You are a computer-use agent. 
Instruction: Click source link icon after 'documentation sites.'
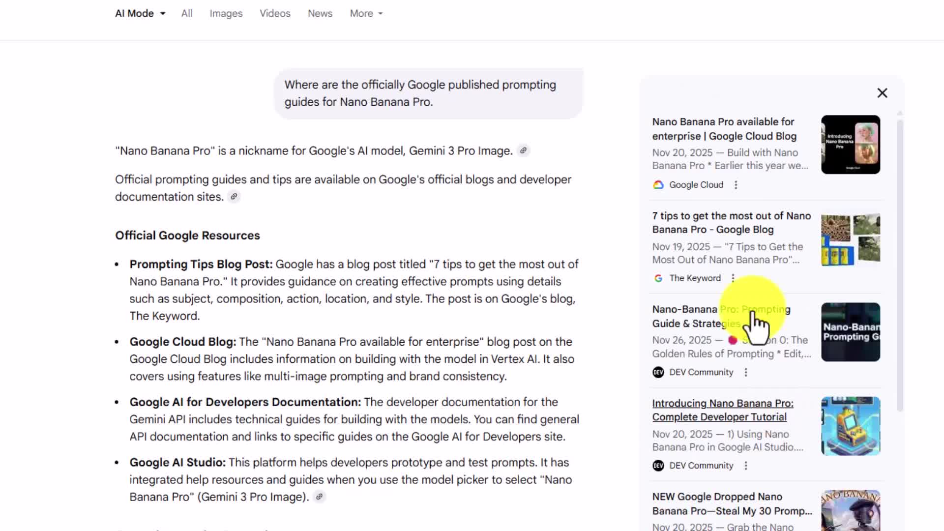click(x=234, y=197)
